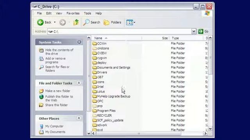Click the horizontal scroll left arrow
Image resolution: width=250 pixels, height=140 pixels.
pyautogui.click(x=94, y=133)
